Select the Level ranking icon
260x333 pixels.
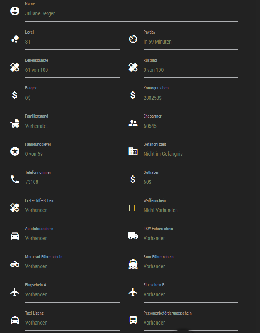coord(15,39)
